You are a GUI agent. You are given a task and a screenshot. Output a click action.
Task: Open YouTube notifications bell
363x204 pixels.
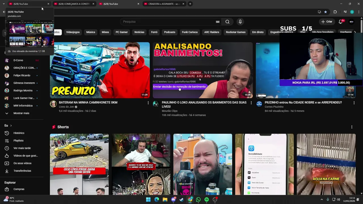pos(341,22)
